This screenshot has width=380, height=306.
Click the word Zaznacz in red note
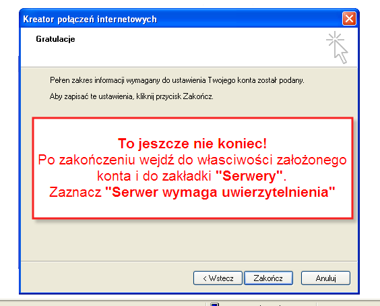tap(75, 192)
